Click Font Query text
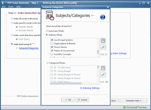Viewport: 151px width, 110px height. pyautogui.click(x=24, y=39)
